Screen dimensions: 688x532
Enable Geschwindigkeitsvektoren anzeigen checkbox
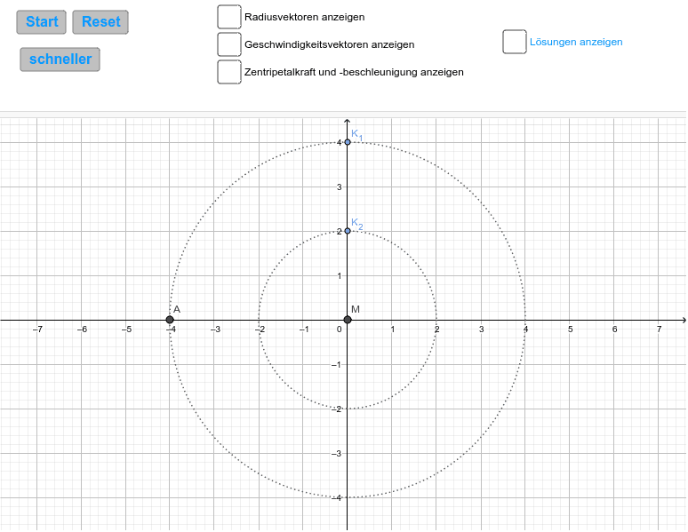pyautogui.click(x=229, y=44)
